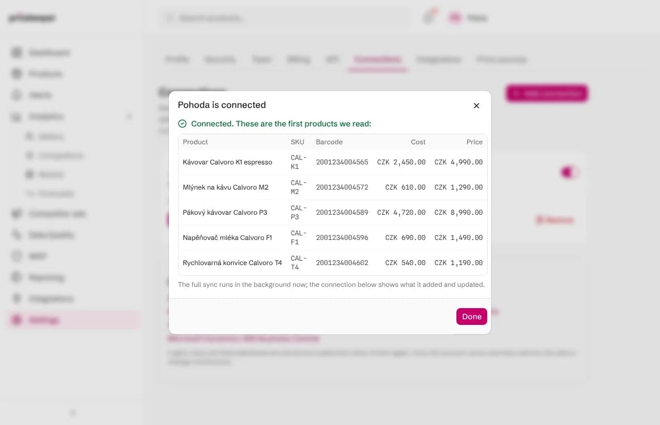Image resolution: width=660 pixels, height=425 pixels.
Task: Click the Cost column header
Action: tap(418, 142)
